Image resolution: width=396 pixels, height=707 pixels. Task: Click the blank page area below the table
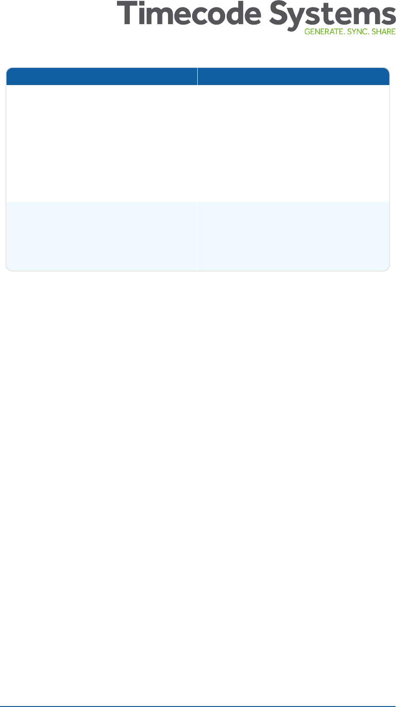click(198, 465)
